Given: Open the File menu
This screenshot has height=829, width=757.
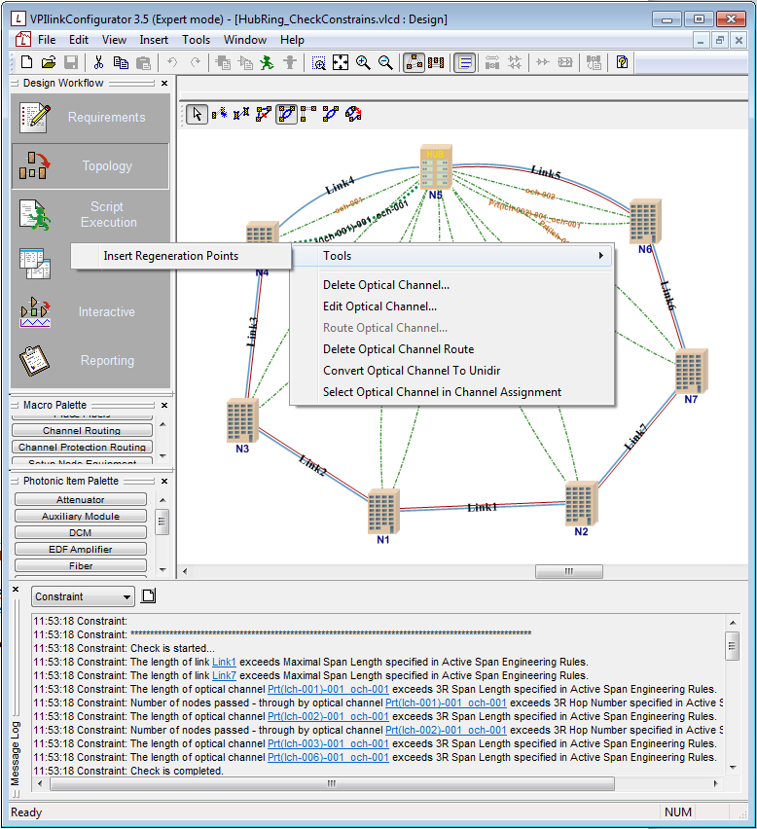Looking at the screenshot, I should pos(47,40).
